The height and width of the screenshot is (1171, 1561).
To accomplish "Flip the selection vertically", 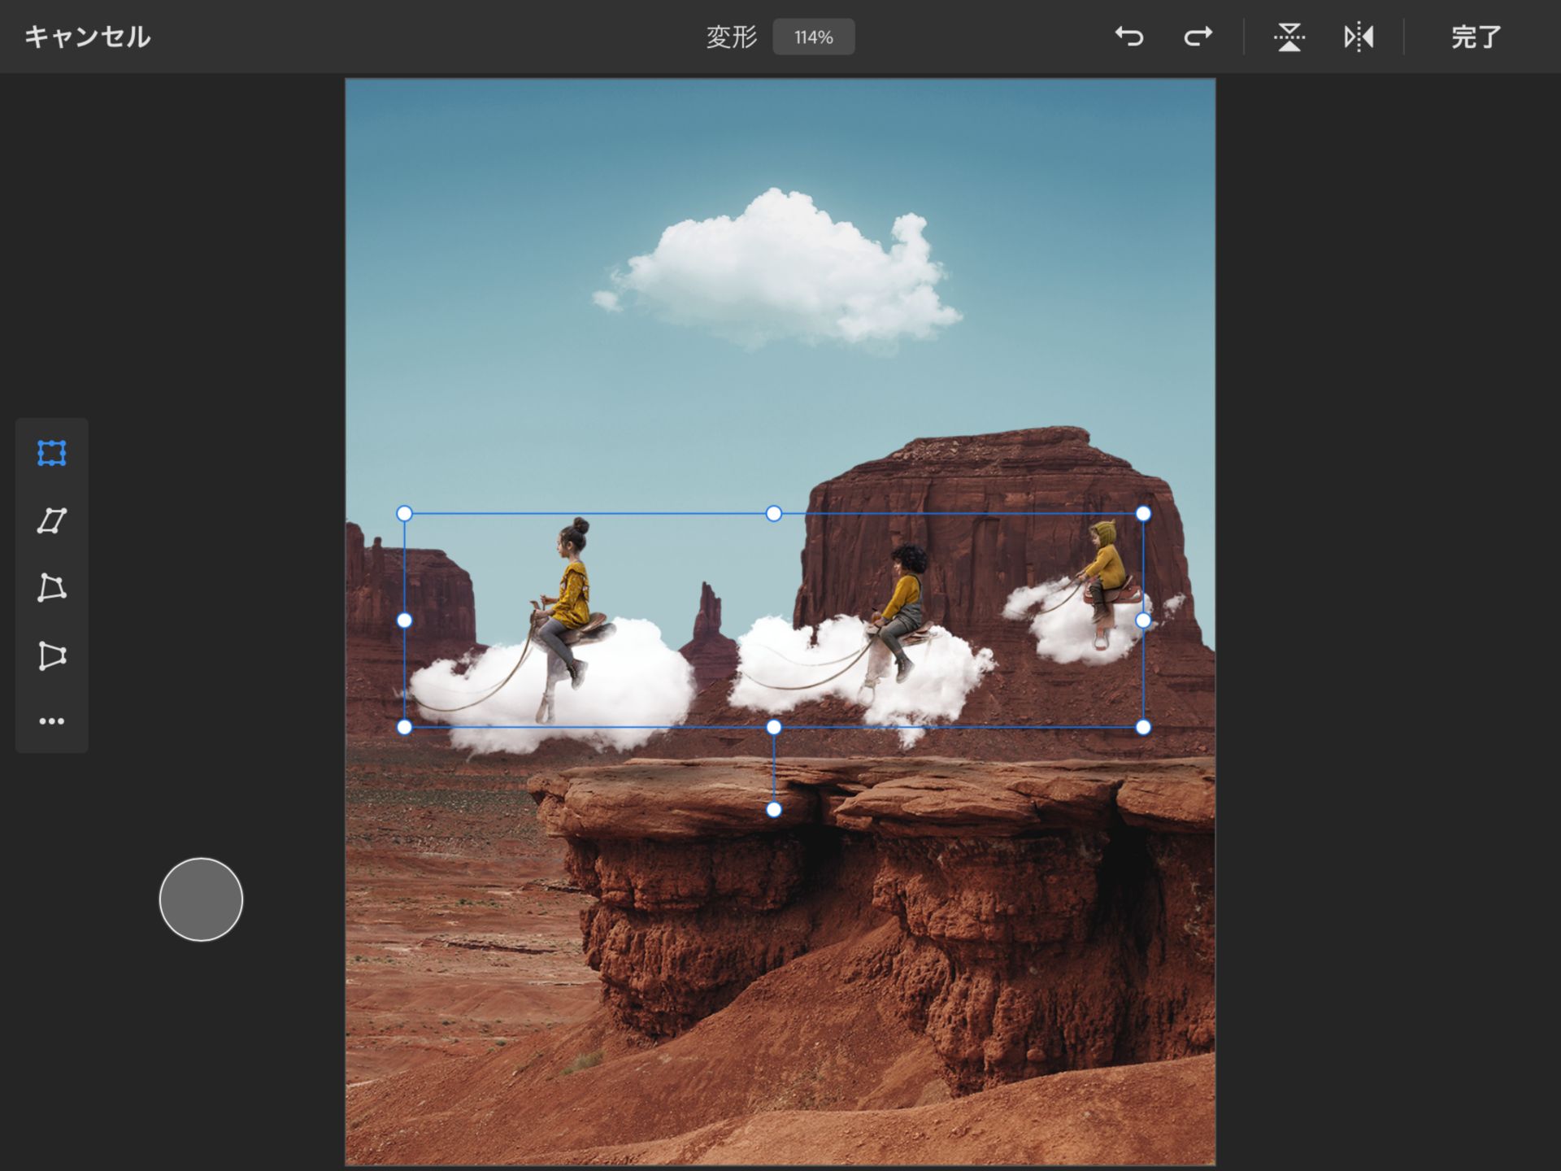I will click(x=1289, y=37).
